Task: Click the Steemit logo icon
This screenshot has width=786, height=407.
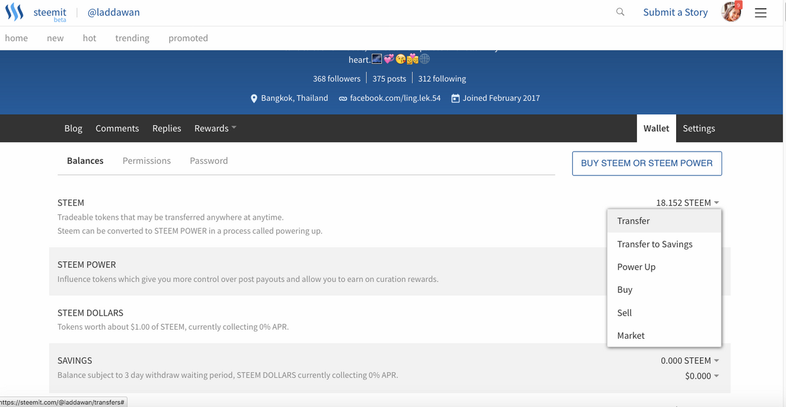Action: coord(14,12)
